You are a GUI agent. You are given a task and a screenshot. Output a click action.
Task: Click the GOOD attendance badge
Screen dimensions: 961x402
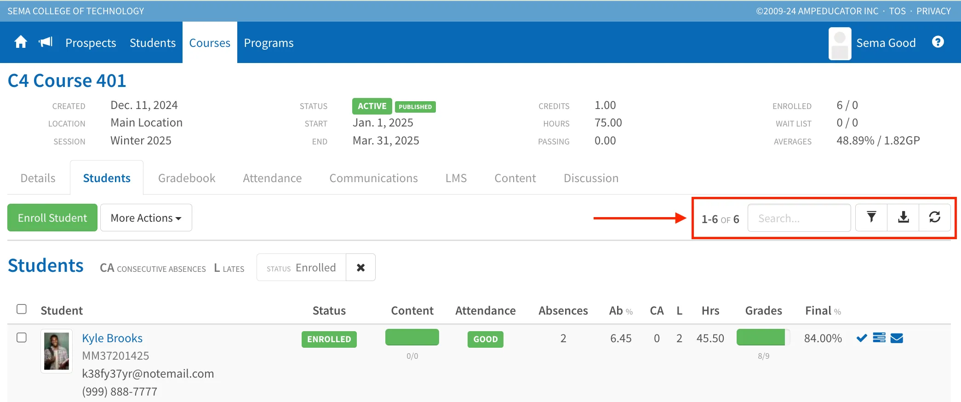pos(486,339)
